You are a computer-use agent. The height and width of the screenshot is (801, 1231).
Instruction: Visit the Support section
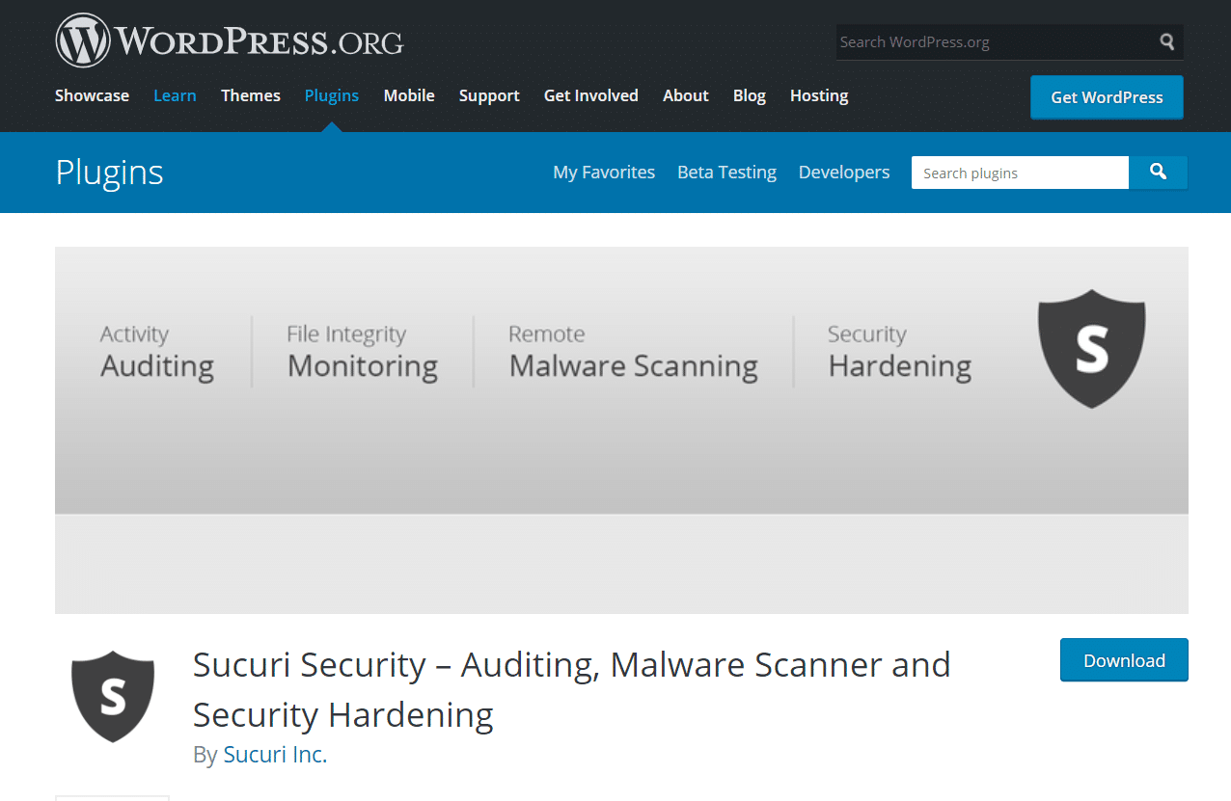click(489, 95)
